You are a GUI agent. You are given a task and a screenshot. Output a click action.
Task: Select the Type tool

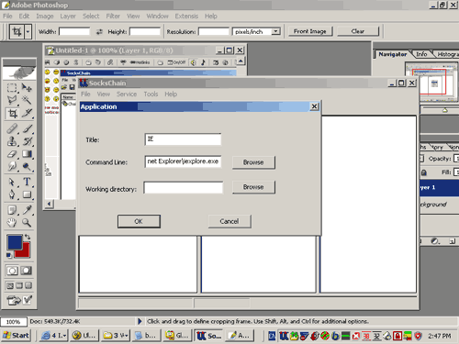click(27, 182)
